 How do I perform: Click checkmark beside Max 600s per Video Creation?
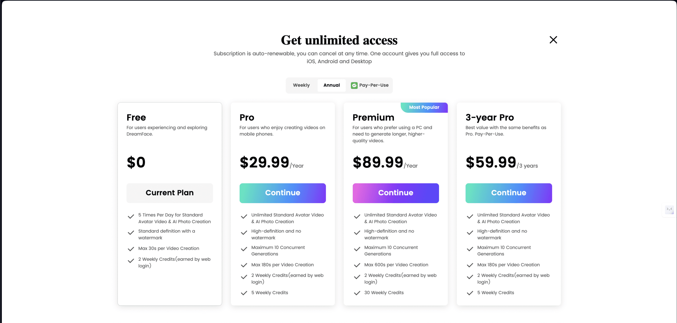tap(357, 265)
